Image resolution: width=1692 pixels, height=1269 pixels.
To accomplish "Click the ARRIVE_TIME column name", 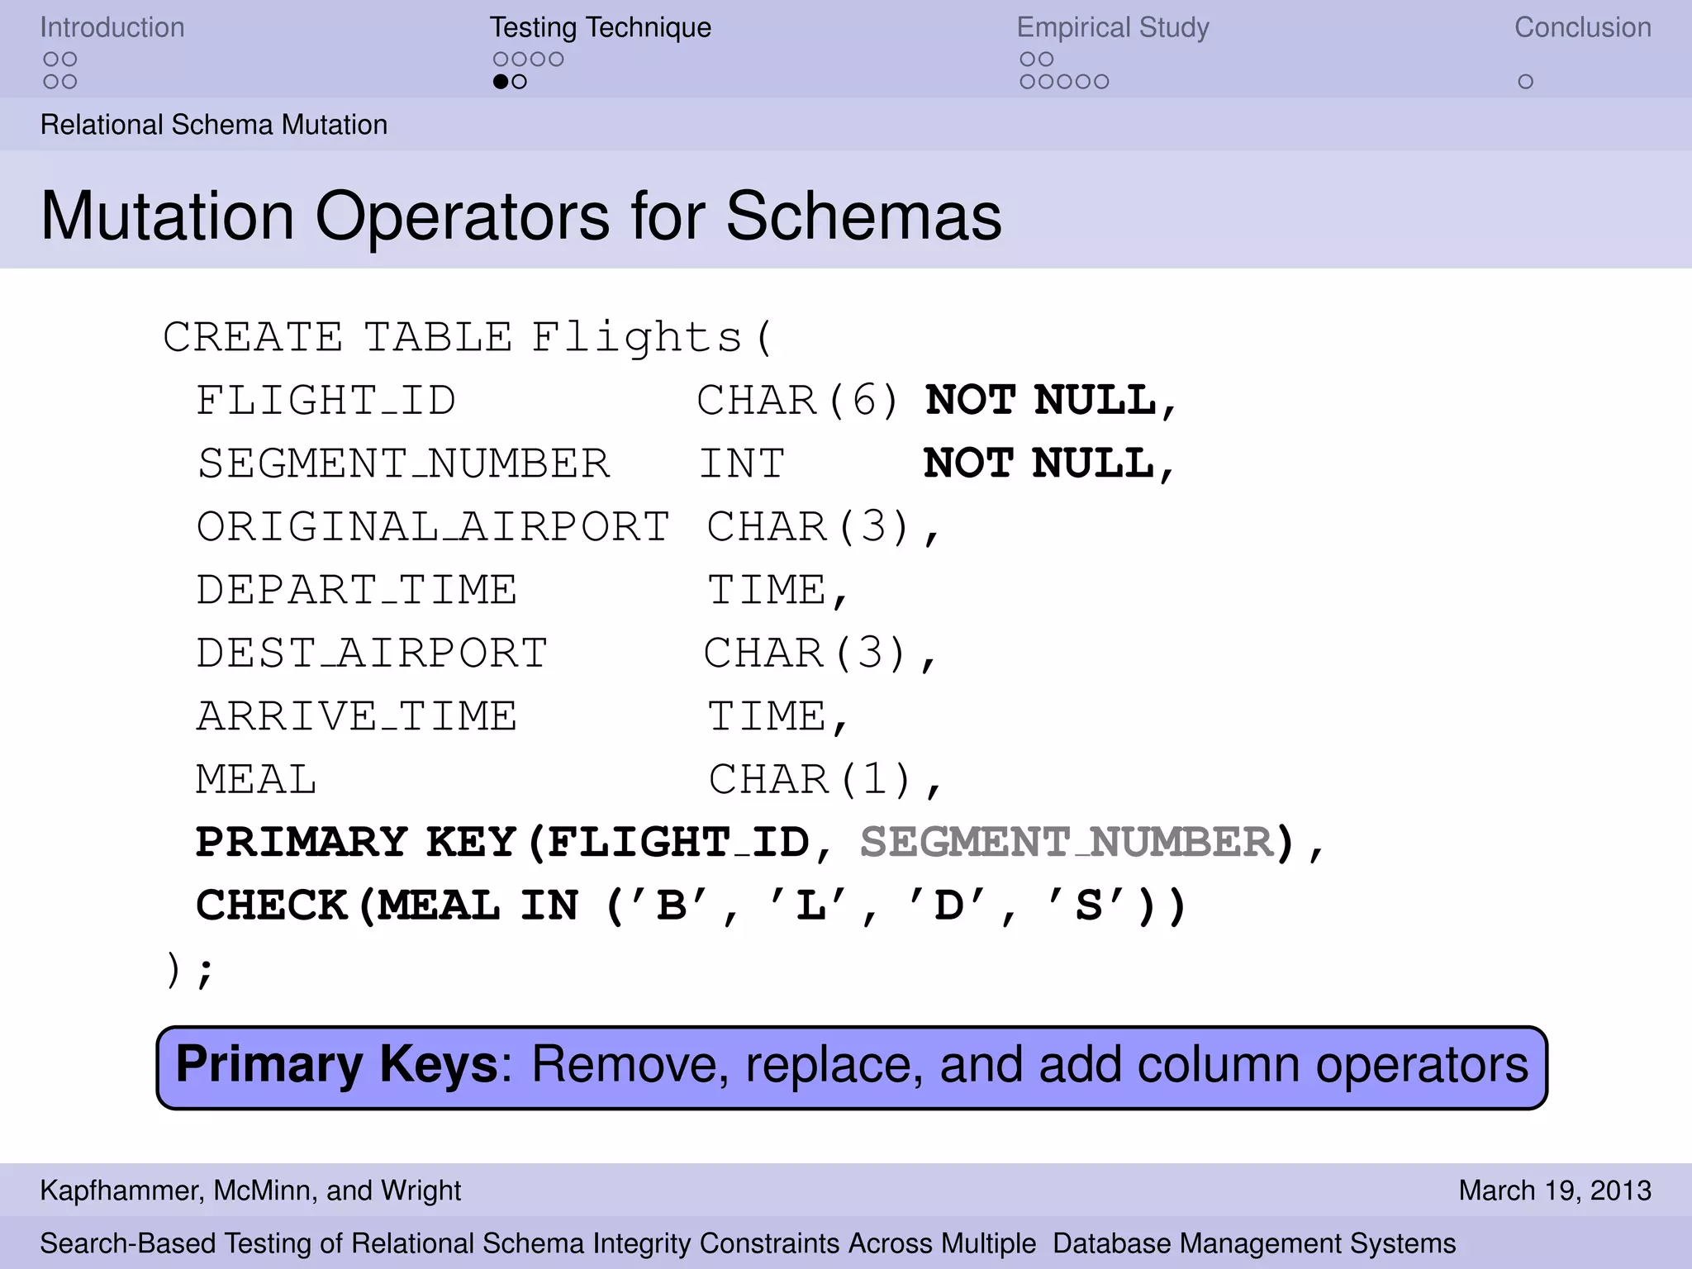I will click(x=357, y=716).
